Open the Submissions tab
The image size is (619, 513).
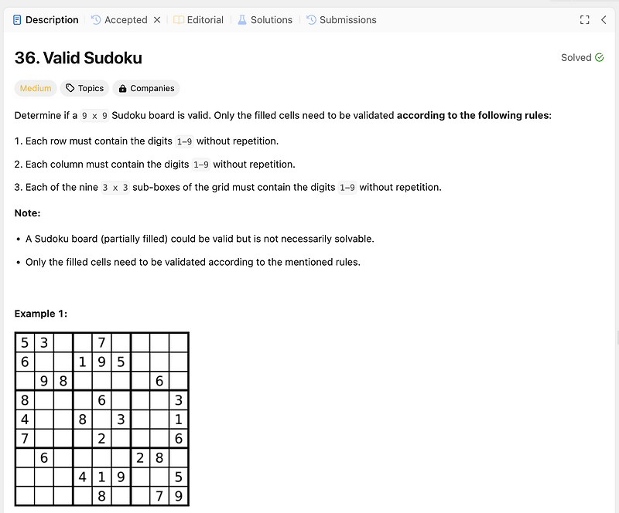pos(347,20)
